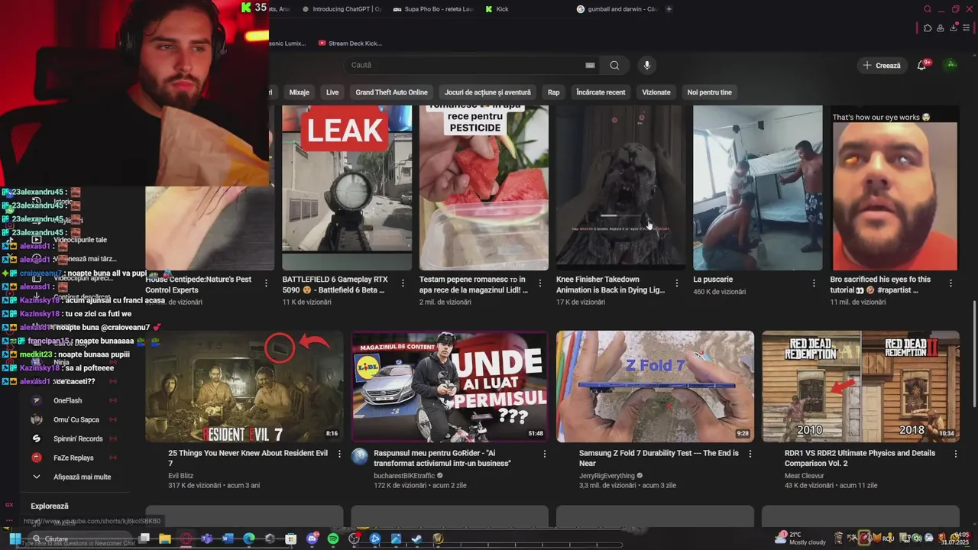Select Jocuri de acțiune și aventură chip

point(487,92)
